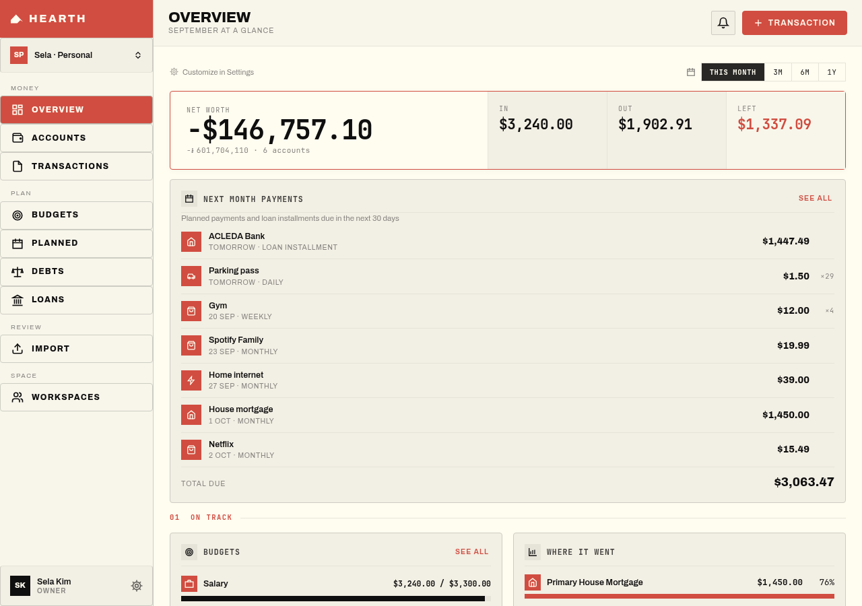Open Workspaces page

pyautogui.click(x=77, y=397)
